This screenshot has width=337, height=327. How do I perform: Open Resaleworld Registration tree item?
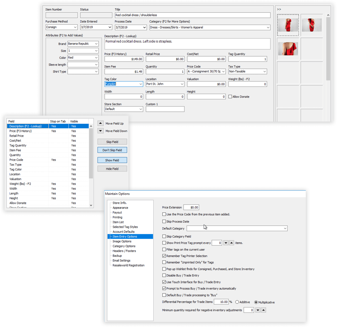click(129, 265)
